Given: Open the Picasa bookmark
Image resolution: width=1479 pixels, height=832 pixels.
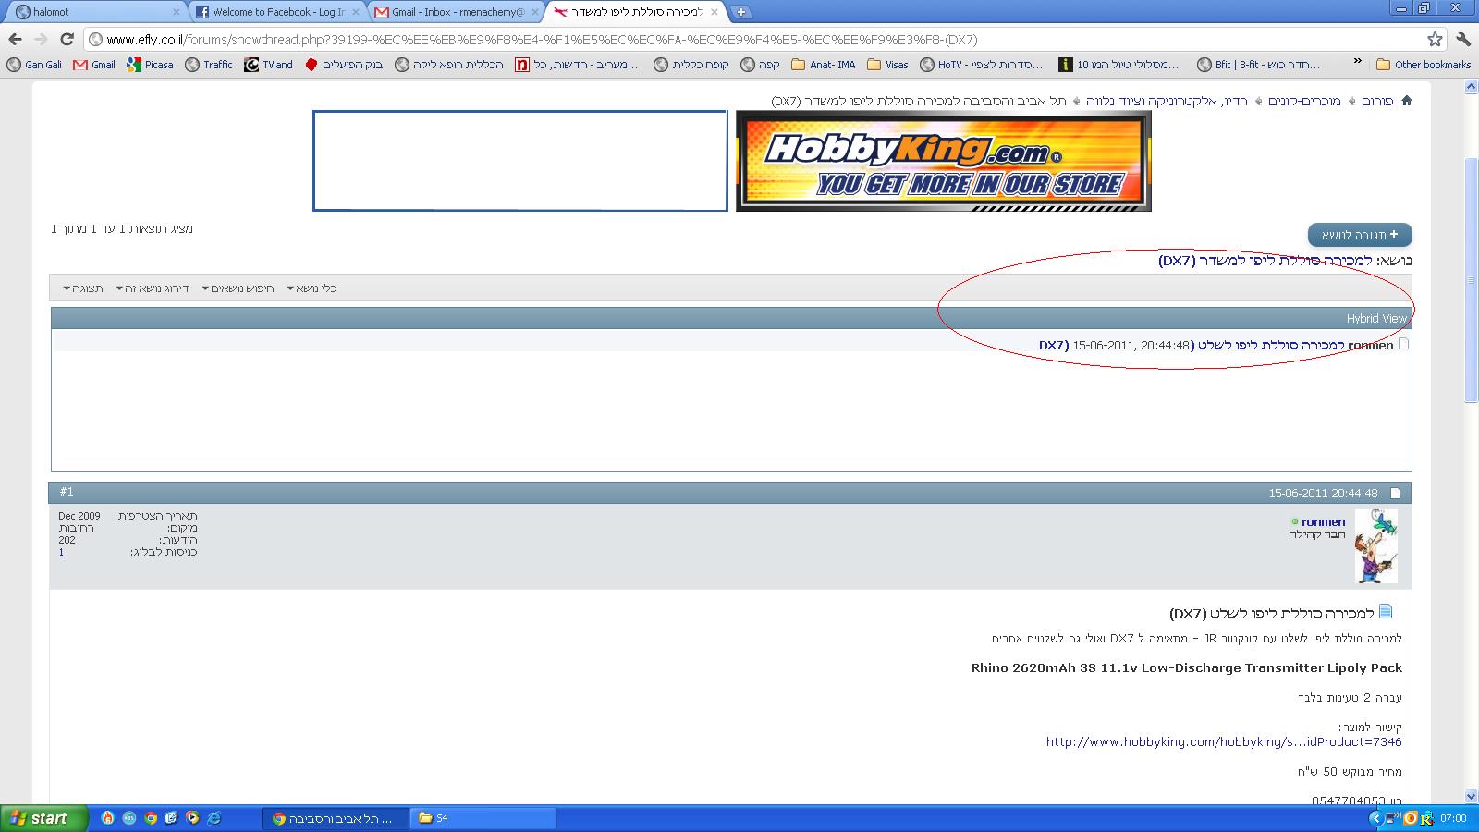Looking at the screenshot, I should (150, 65).
